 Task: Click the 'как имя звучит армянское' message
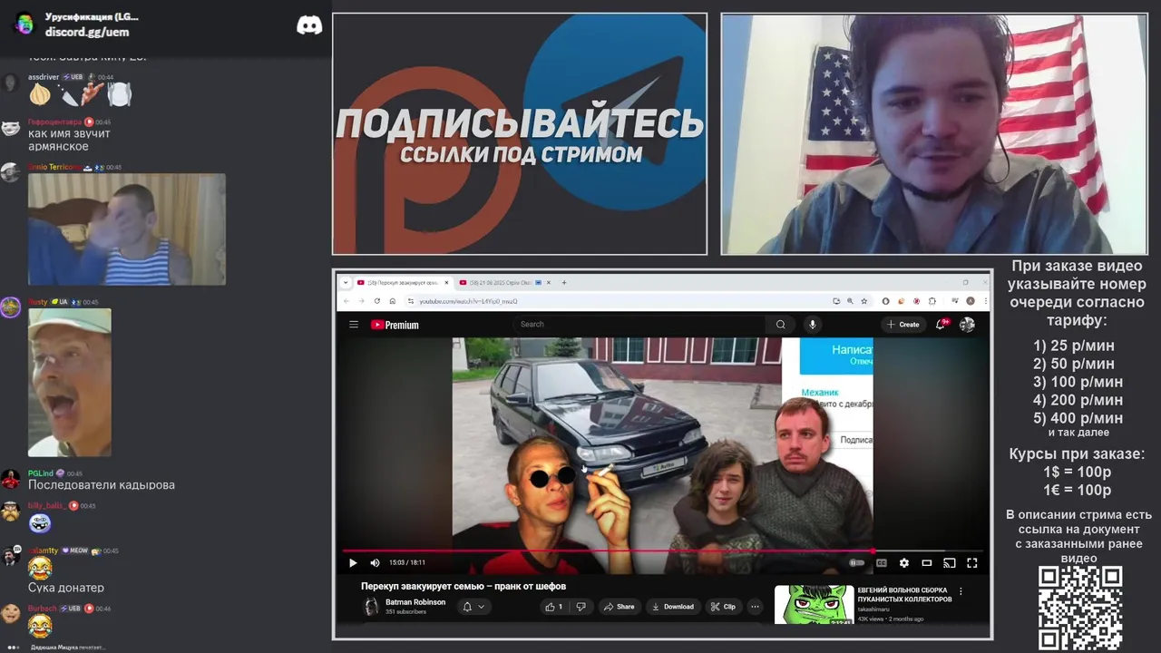[70, 140]
